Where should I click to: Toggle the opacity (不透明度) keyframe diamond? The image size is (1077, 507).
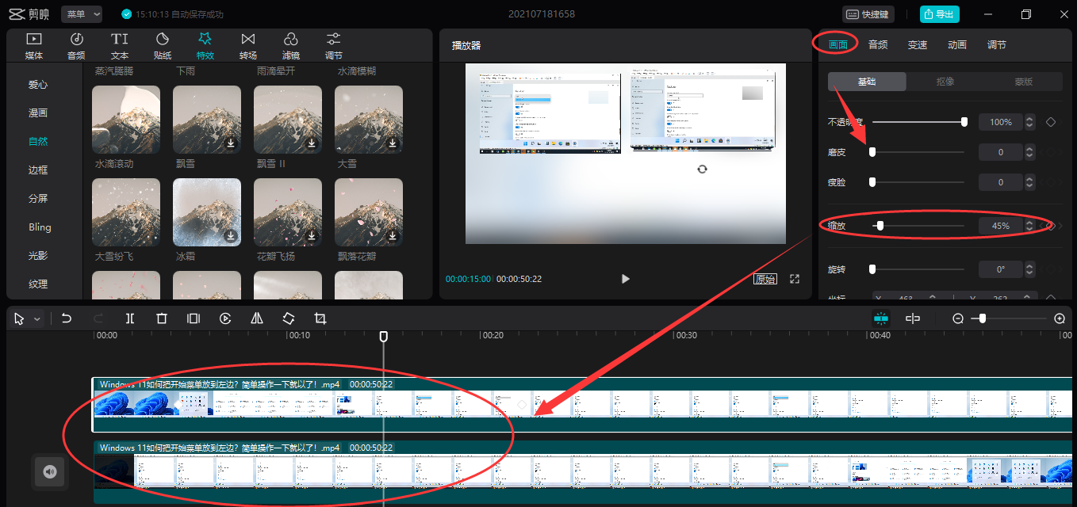tap(1051, 122)
